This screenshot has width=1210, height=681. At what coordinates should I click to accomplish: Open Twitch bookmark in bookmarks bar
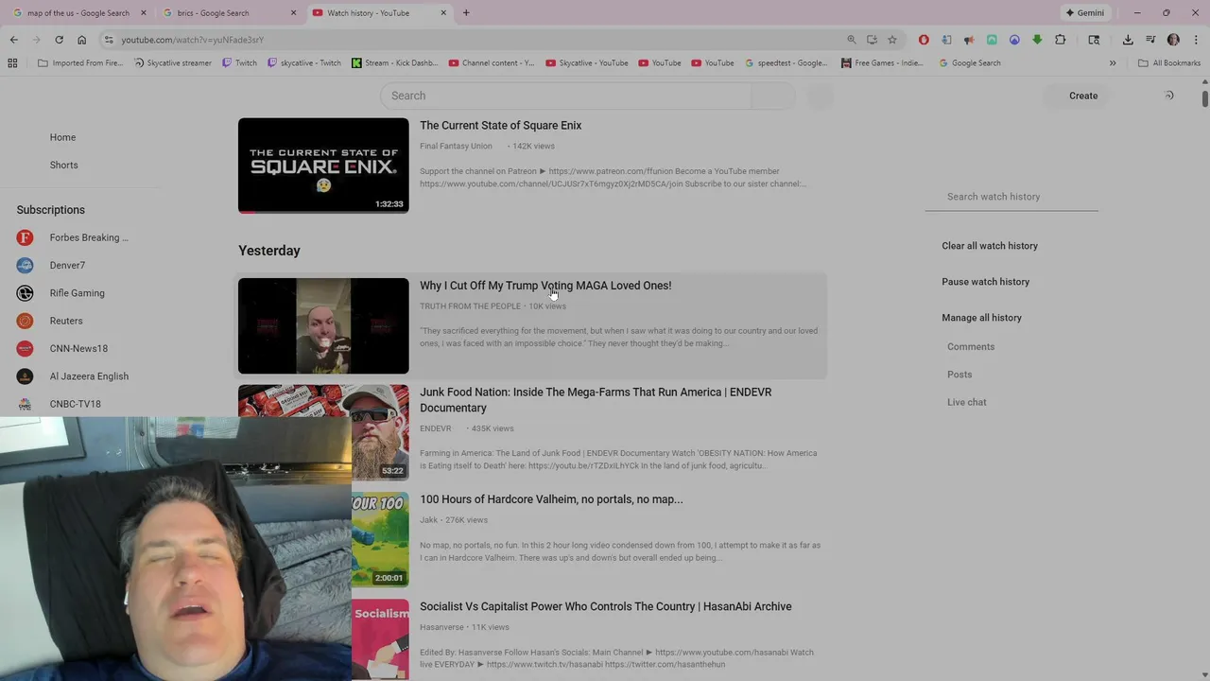click(x=239, y=63)
